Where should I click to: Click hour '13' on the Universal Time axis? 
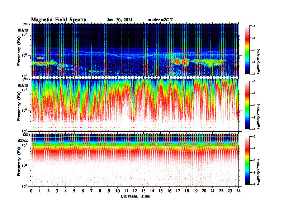coord(143,191)
